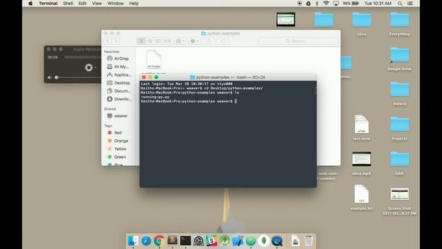Open the Apple menu
442x249 pixels.
click(30, 3)
